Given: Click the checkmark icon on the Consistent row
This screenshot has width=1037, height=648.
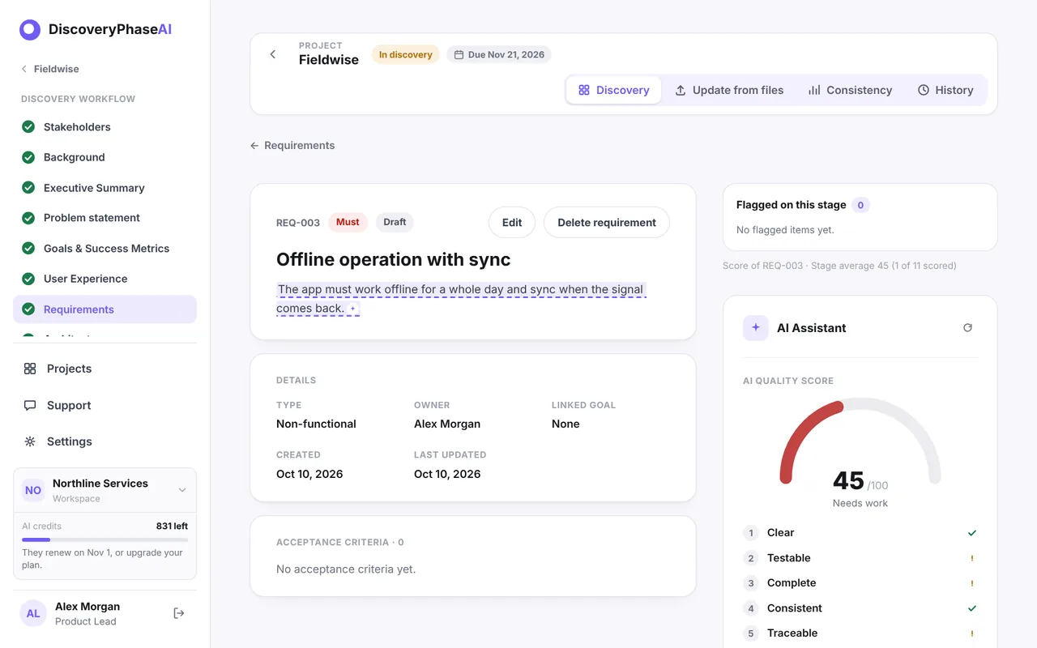Looking at the screenshot, I should 972,608.
